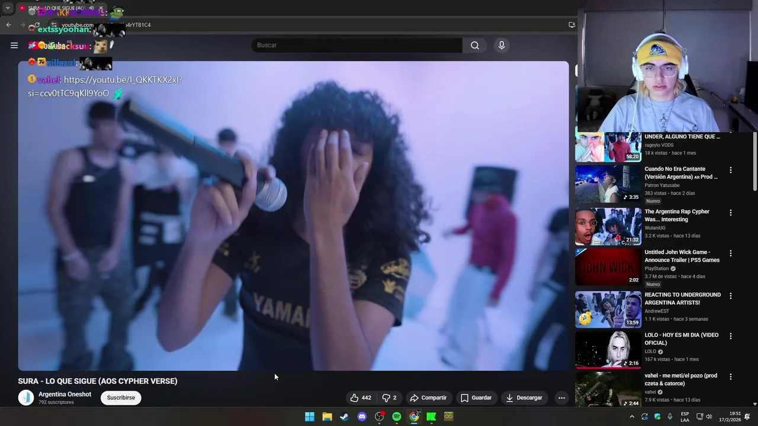Open Cuando No Era Cantante thumbnail
The height and width of the screenshot is (426, 758).
pos(608,184)
